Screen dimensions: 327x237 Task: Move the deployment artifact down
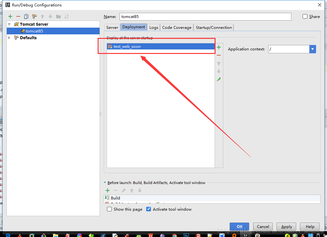[218, 71]
